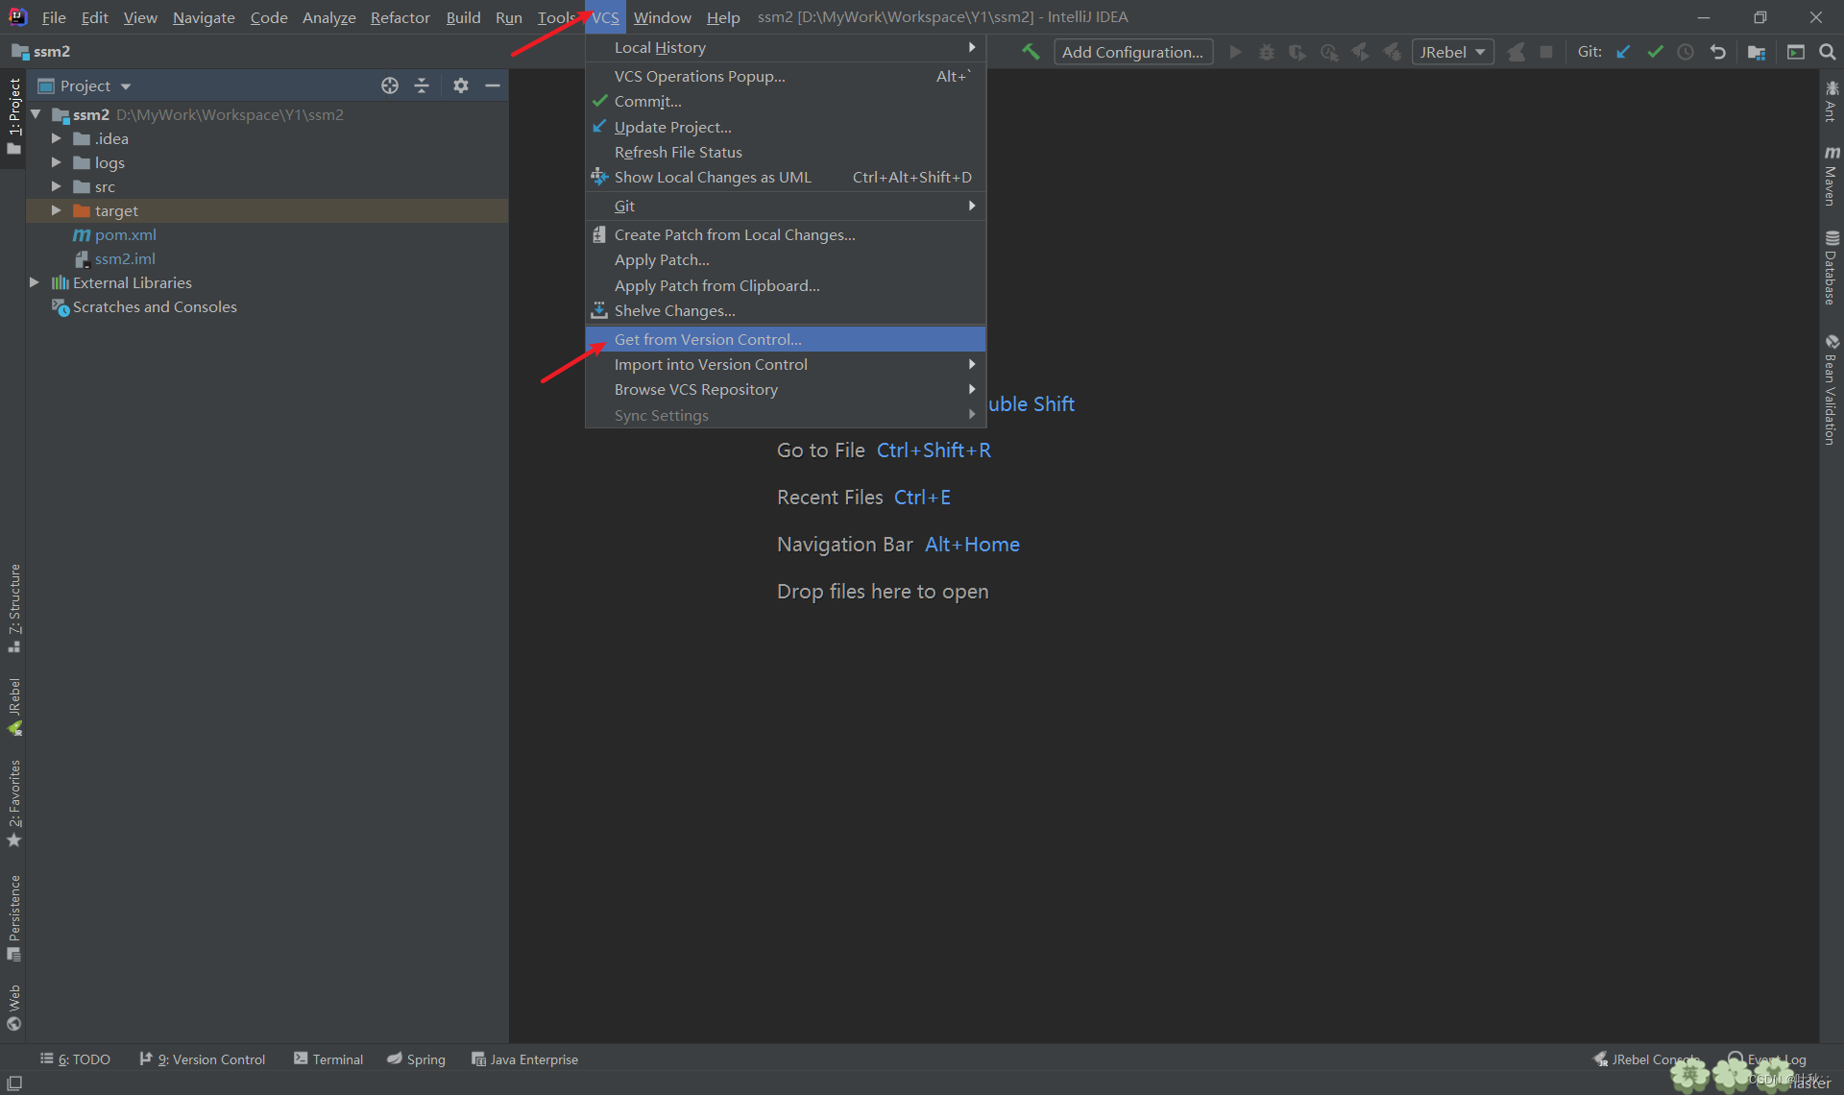Expand the .idea folder
Screen dimensions: 1844x1095
56,138
